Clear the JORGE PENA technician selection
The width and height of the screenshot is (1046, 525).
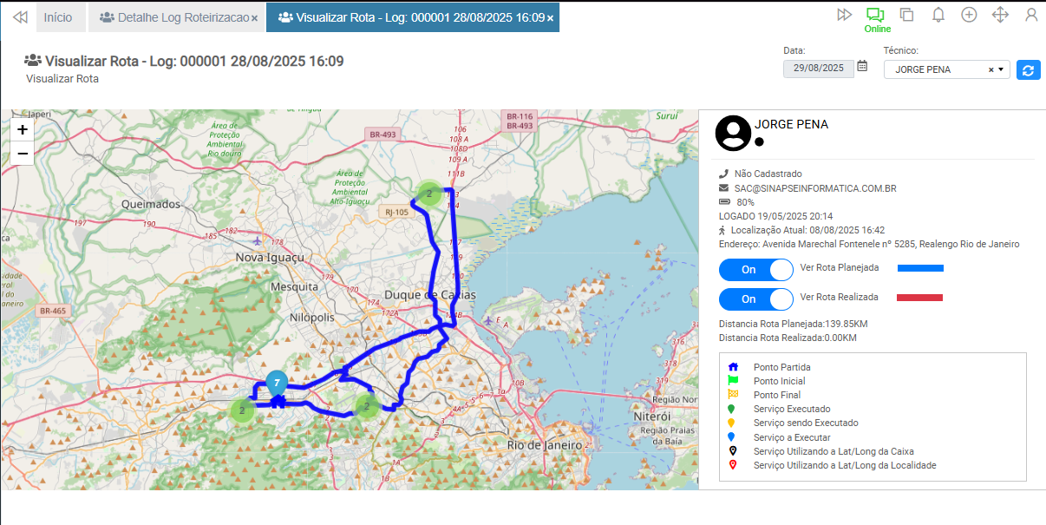click(990, 69)
